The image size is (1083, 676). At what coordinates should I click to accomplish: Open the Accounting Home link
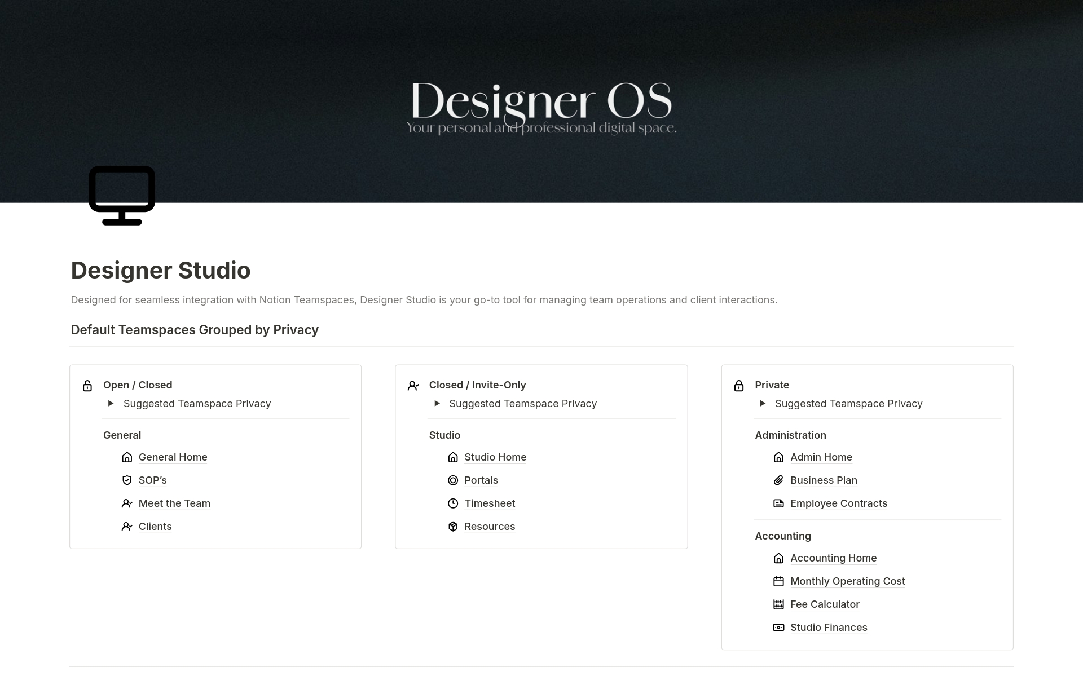point(833,558)
